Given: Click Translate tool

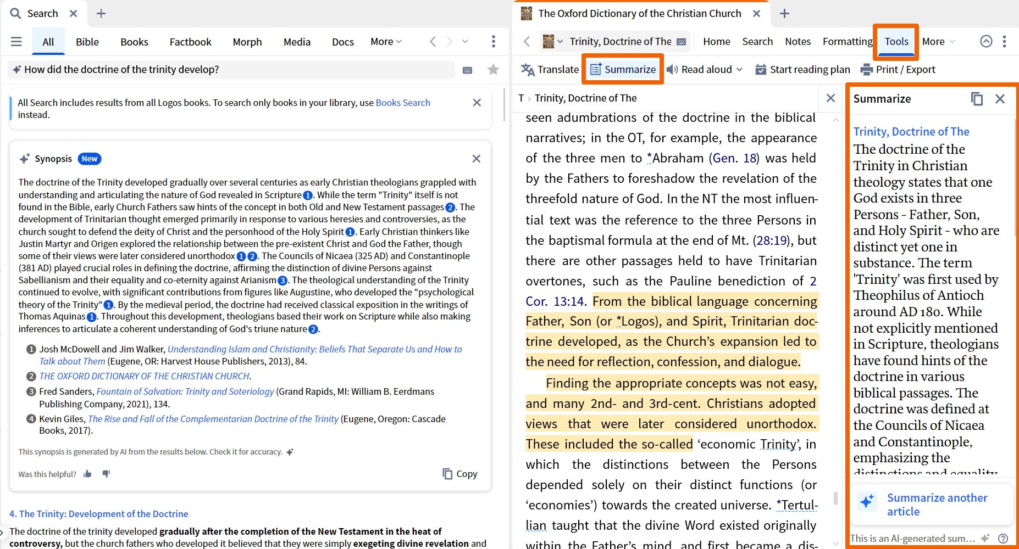Looking at the screenshot, I should click(x=550, y=70).
